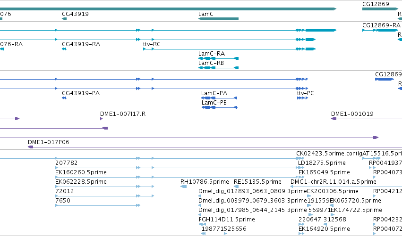Select Dmel_dig_017985_0644_2145.3prime feature label
402x236 pixels.
(x=253, y=210)
